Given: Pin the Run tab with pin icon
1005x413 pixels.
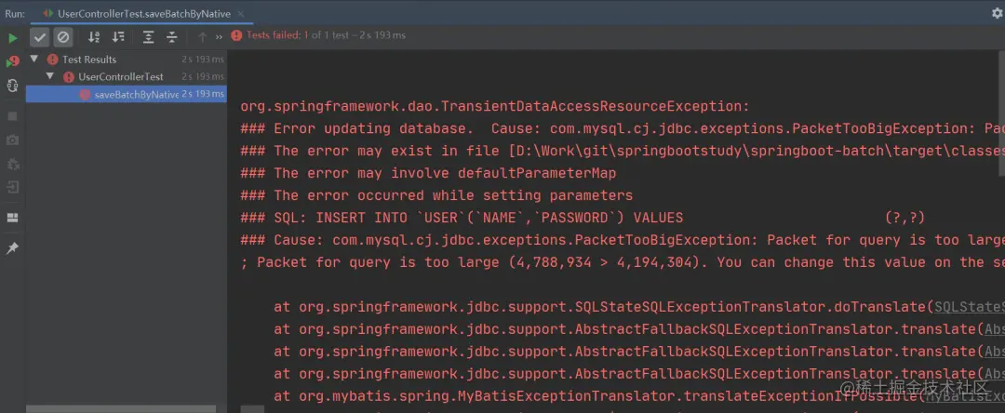Looking at the screenshot, I should 12,247.
